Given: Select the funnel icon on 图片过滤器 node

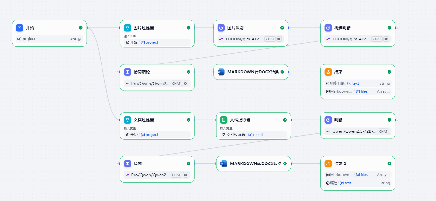Looking at the screenshot, I should 128,28.
